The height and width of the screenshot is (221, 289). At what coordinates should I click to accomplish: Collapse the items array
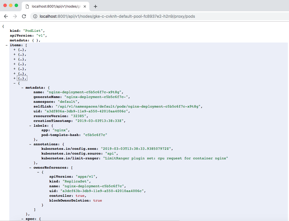tap(6, 45)
